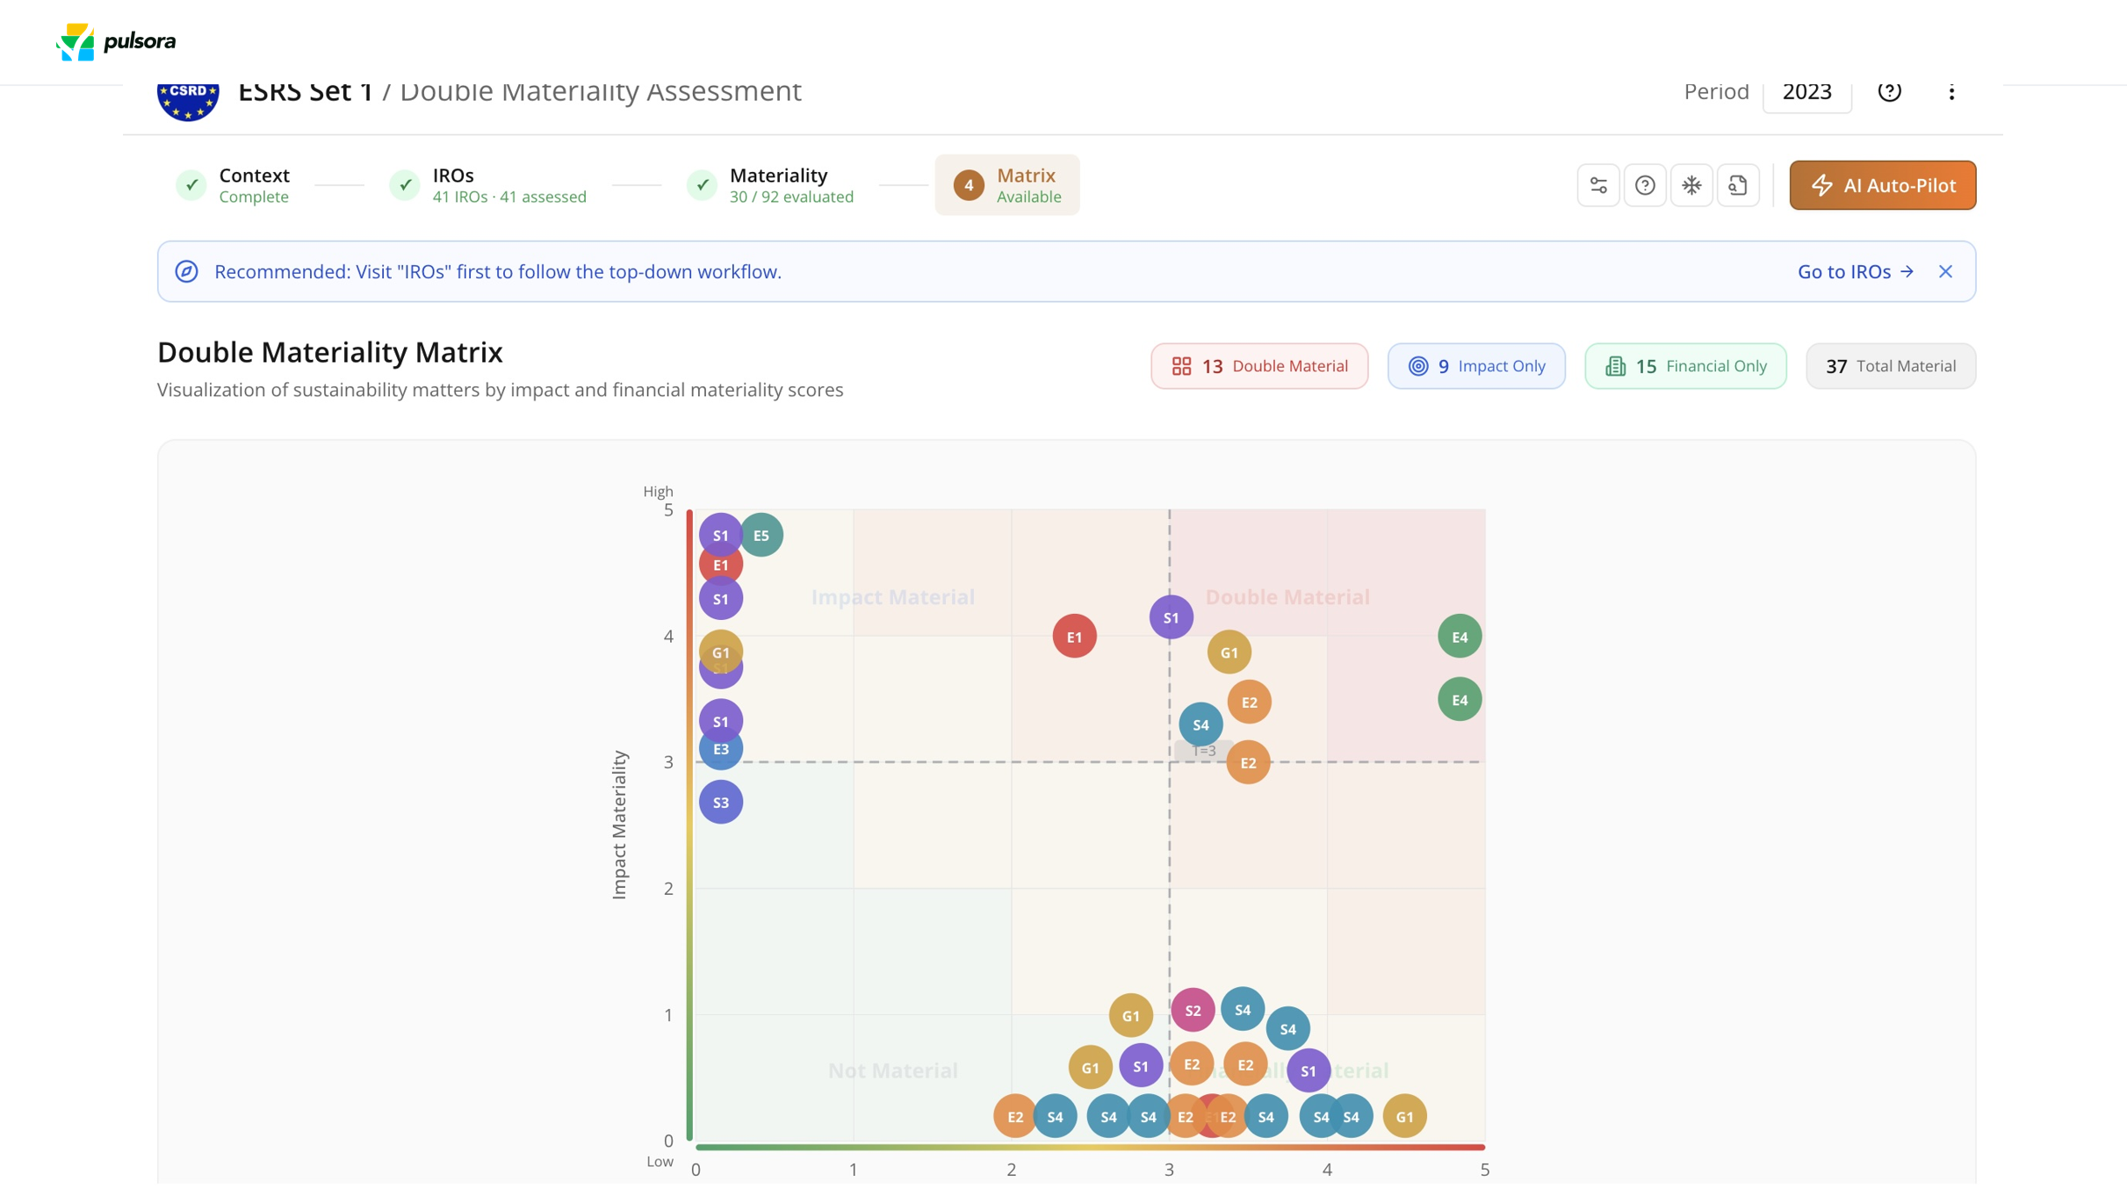Go to the Materiality step
The image size is (2127, 1196).
pyautogui.click(x=770, y=185)
